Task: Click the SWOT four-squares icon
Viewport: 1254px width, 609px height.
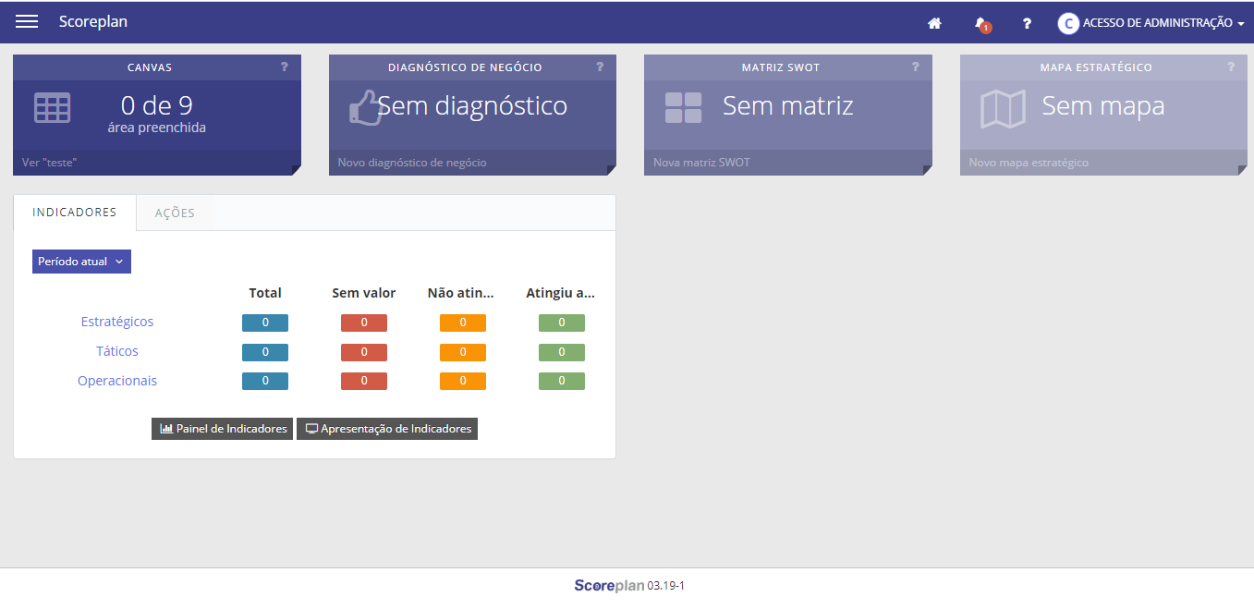Action: 683,107
